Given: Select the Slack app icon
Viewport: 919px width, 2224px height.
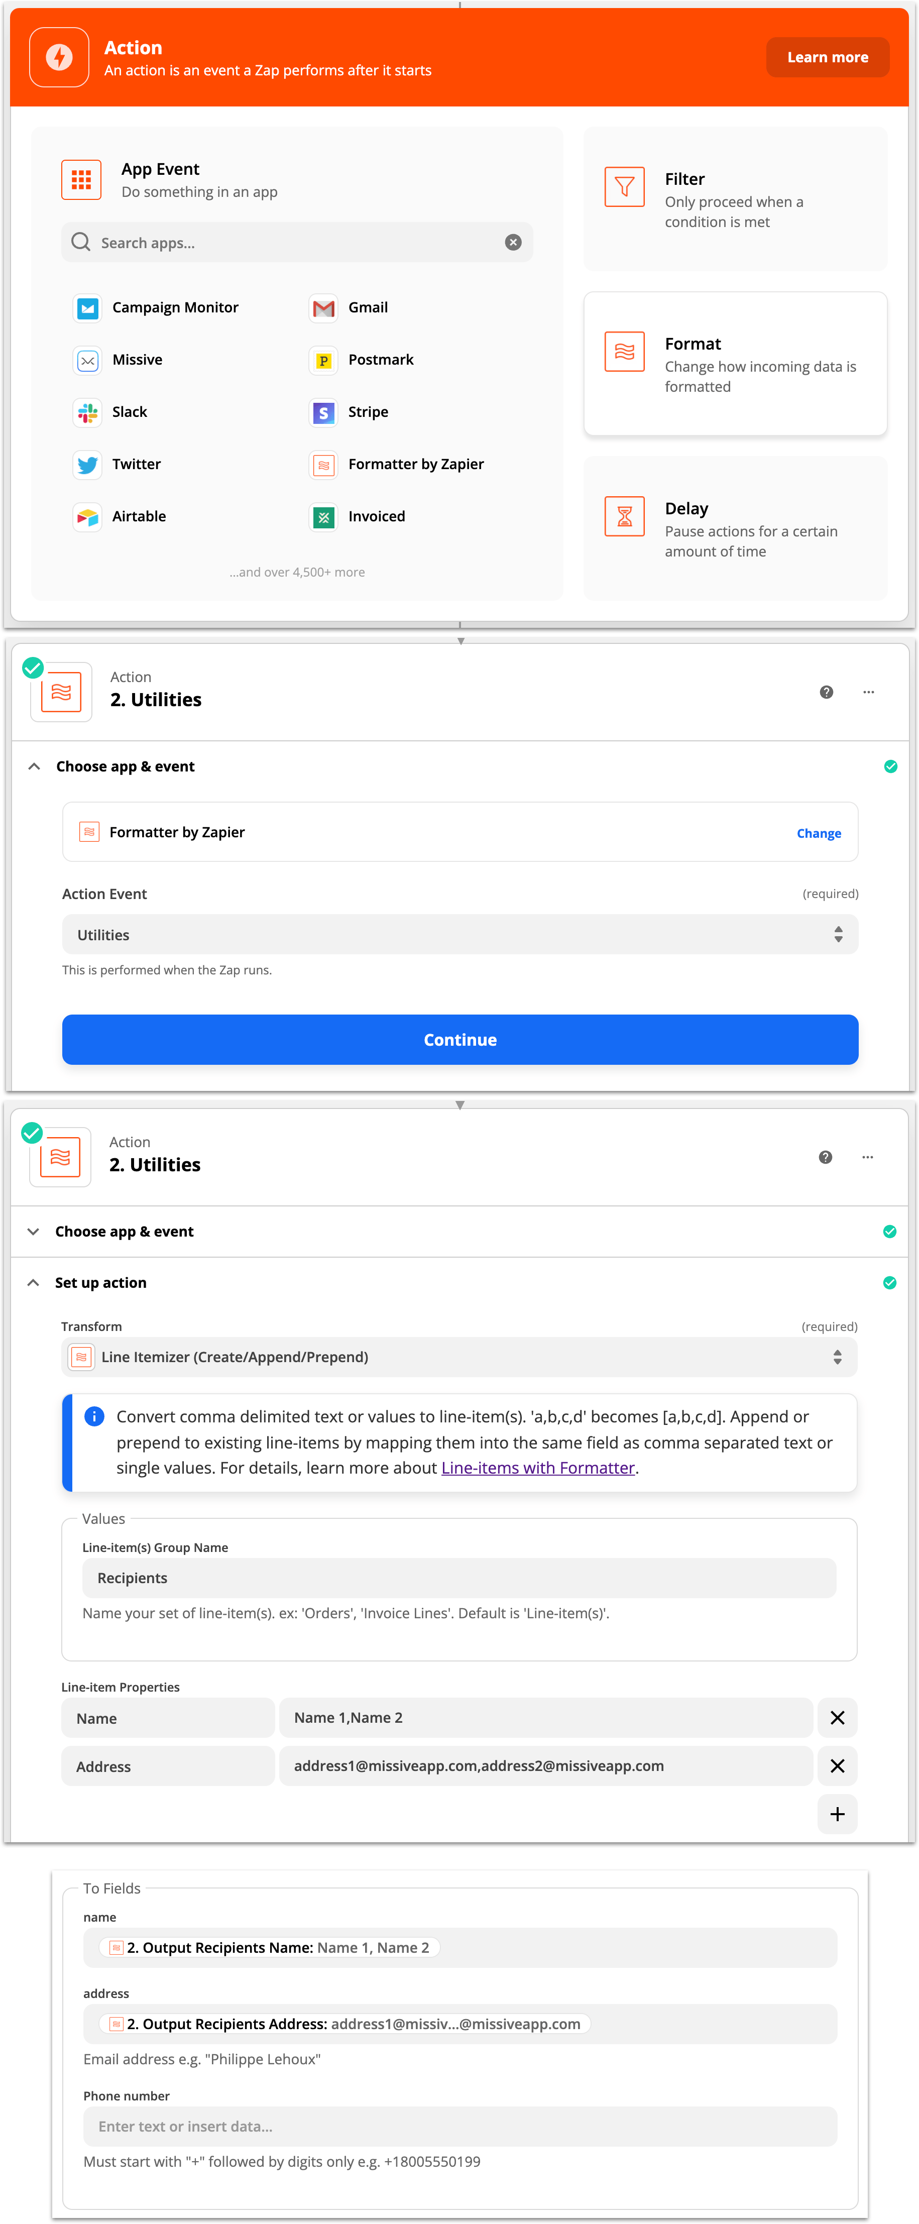Looking at the screenshot, I should coord(87,412).
